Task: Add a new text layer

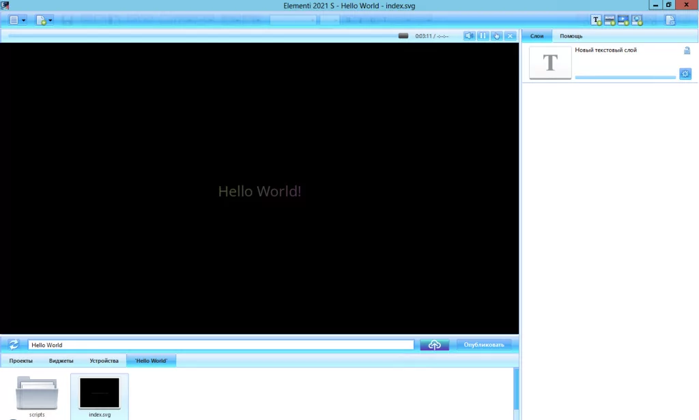Action: (x=597, y=20)
